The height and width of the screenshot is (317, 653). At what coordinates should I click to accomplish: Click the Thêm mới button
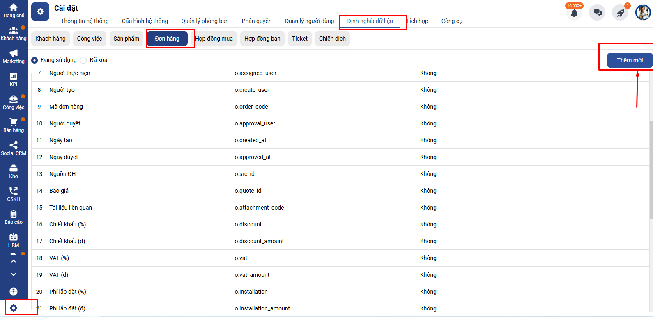(629, 60)
